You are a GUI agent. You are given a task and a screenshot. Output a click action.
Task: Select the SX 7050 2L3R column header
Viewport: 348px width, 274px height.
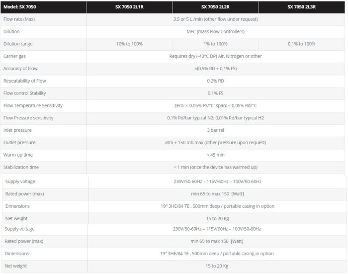[x=301, y=7]
